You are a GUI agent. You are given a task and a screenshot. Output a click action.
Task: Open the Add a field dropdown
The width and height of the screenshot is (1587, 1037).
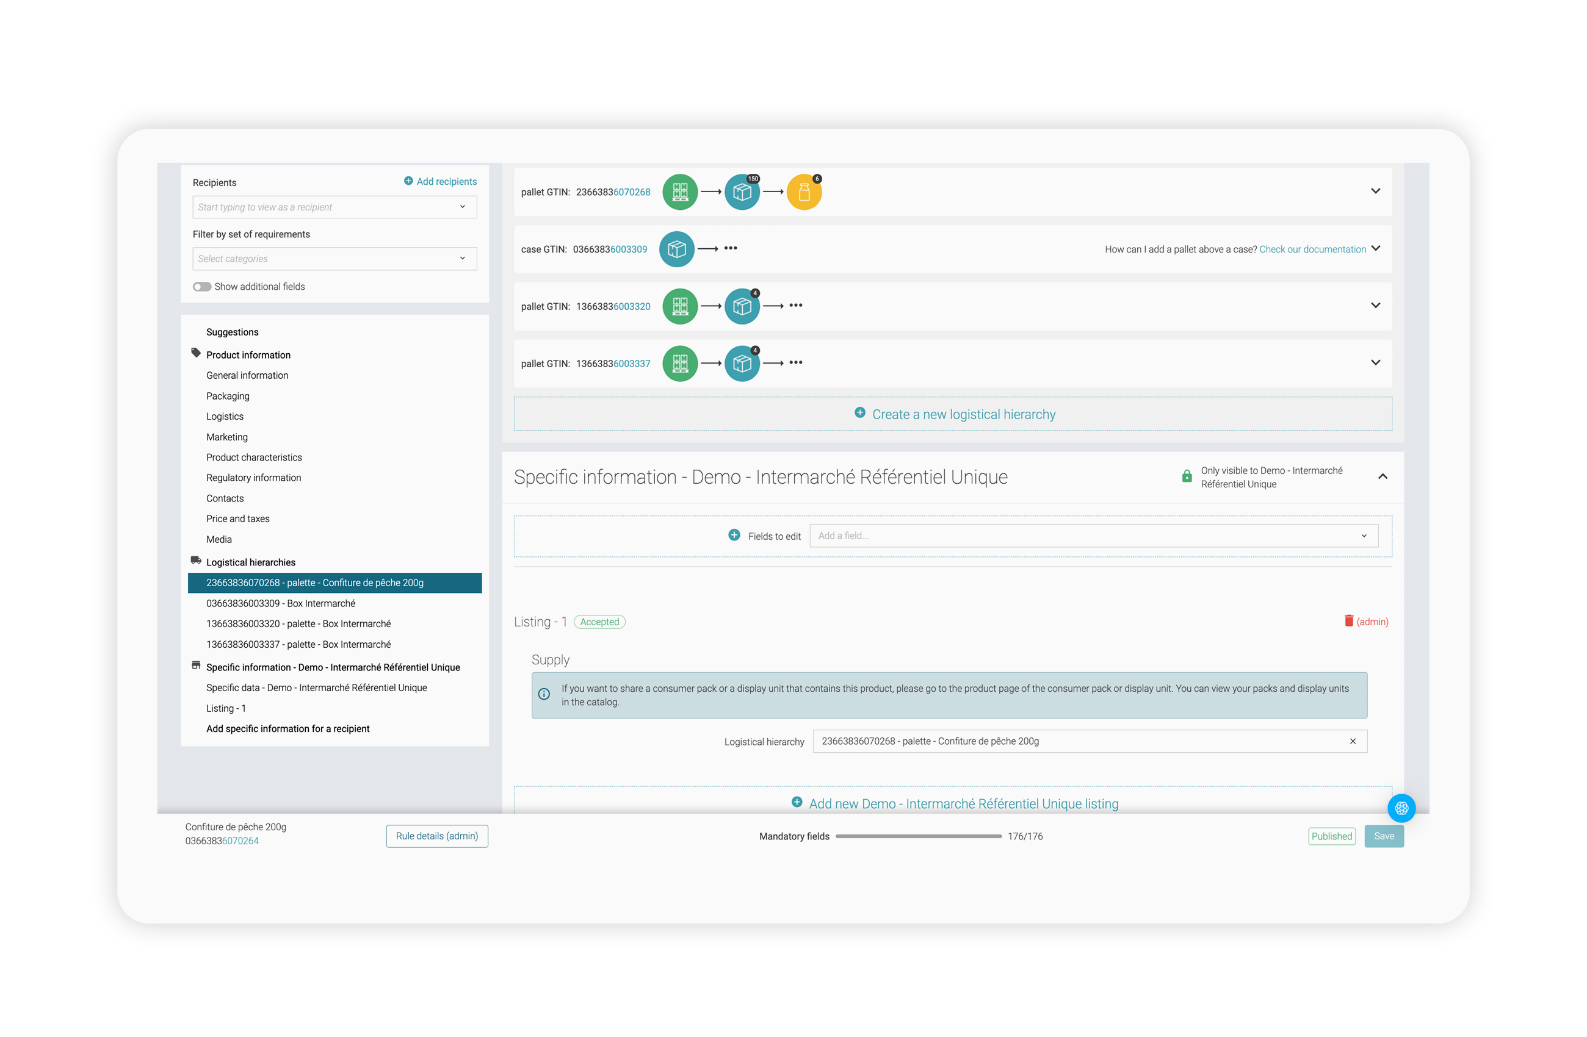pyautogui.click(x=1094, y=536)
